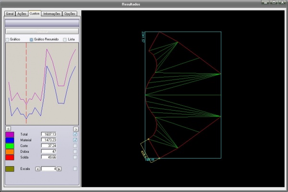Select the Lista view option

(x=65, y=39)
